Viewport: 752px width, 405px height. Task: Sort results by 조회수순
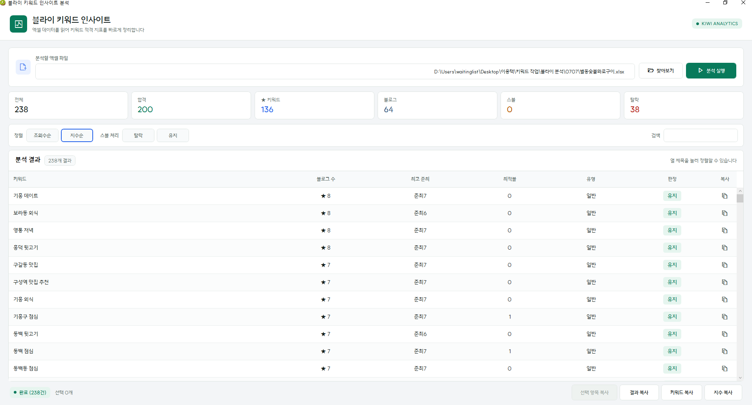point(42,135)
